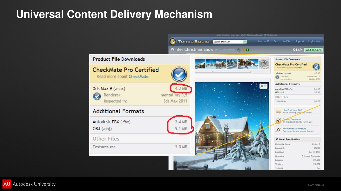Open Custom 3D in the TurboSquid navigation
The height and width of the screenshot is (191, 341).
[264, 41]
